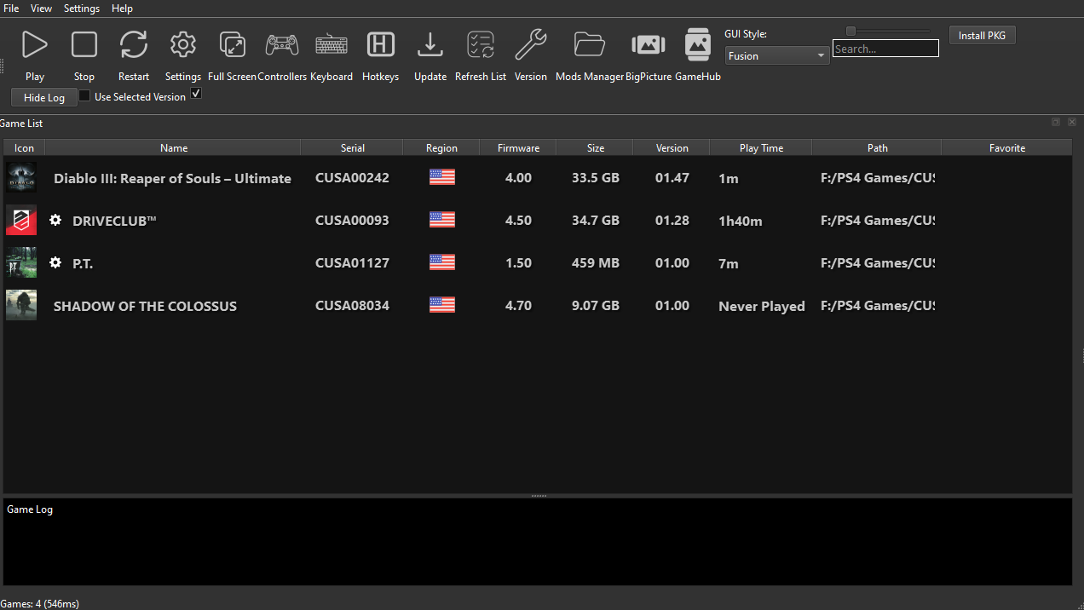Click the US flag in the Diablo III row
The width and height of the screenshot is (1084, 610).
pyautogui.click(x=442, y=177)
